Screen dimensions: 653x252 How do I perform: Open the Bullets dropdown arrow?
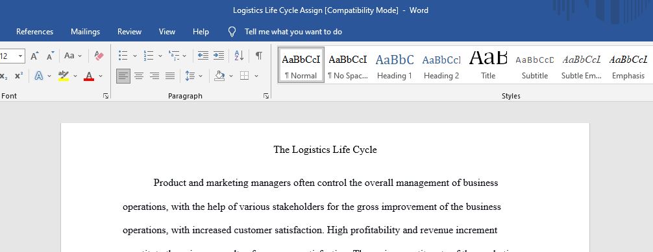pyautogui.click(x=134, y=56)
